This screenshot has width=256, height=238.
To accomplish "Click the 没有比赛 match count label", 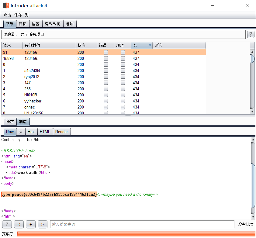I will tap(246, 224).
